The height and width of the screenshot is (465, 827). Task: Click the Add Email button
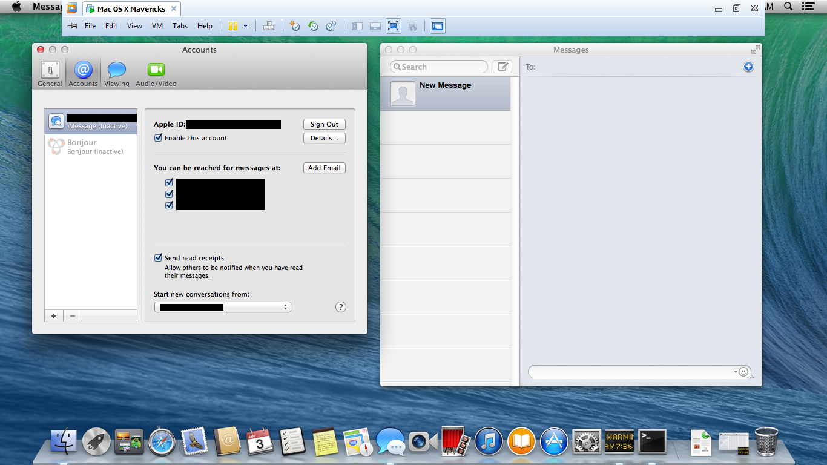coord(325,168)
